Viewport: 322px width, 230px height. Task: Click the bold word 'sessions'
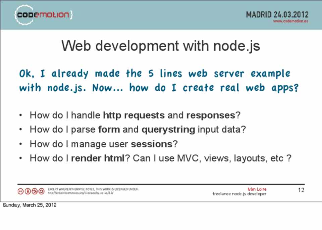(151, 144)
